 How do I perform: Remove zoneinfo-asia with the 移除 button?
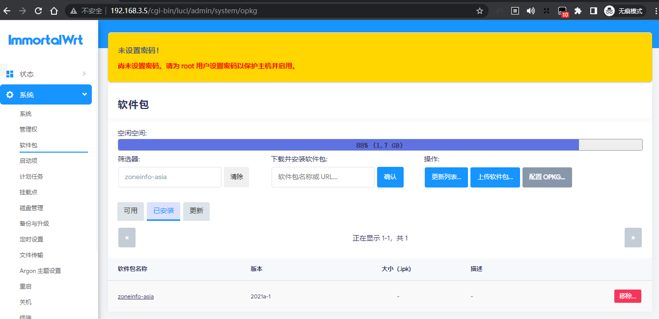coord(628,296)
